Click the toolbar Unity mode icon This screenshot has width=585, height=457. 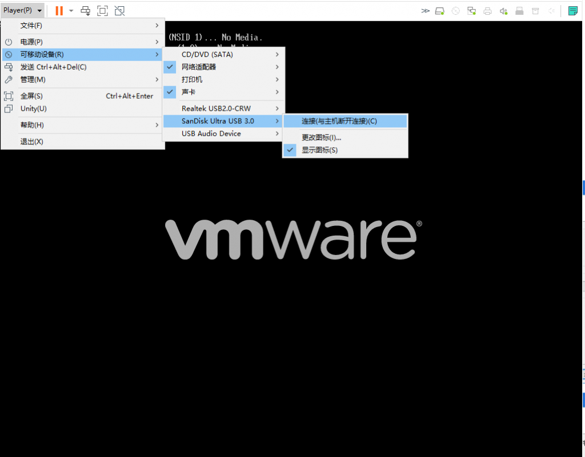pyautogui.click(x=119, y=11)
